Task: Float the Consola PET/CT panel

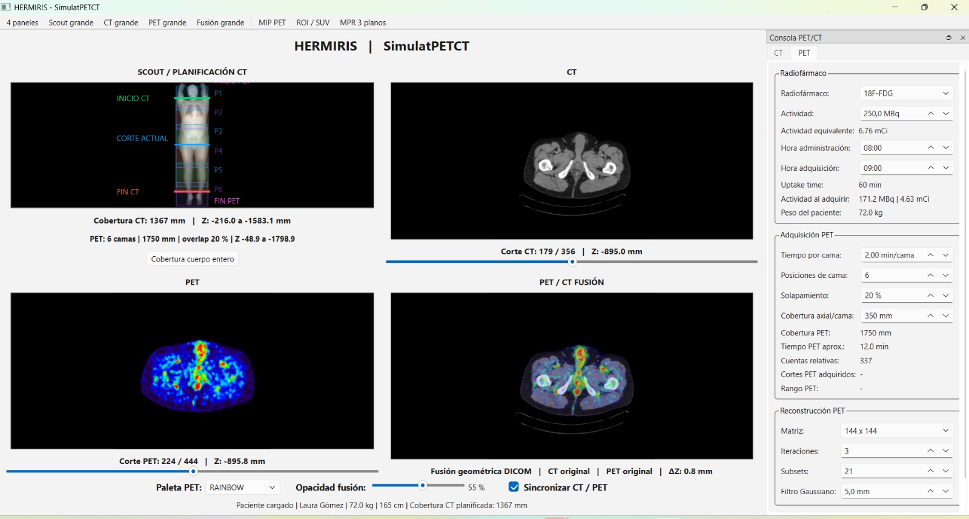Action: 948,38
